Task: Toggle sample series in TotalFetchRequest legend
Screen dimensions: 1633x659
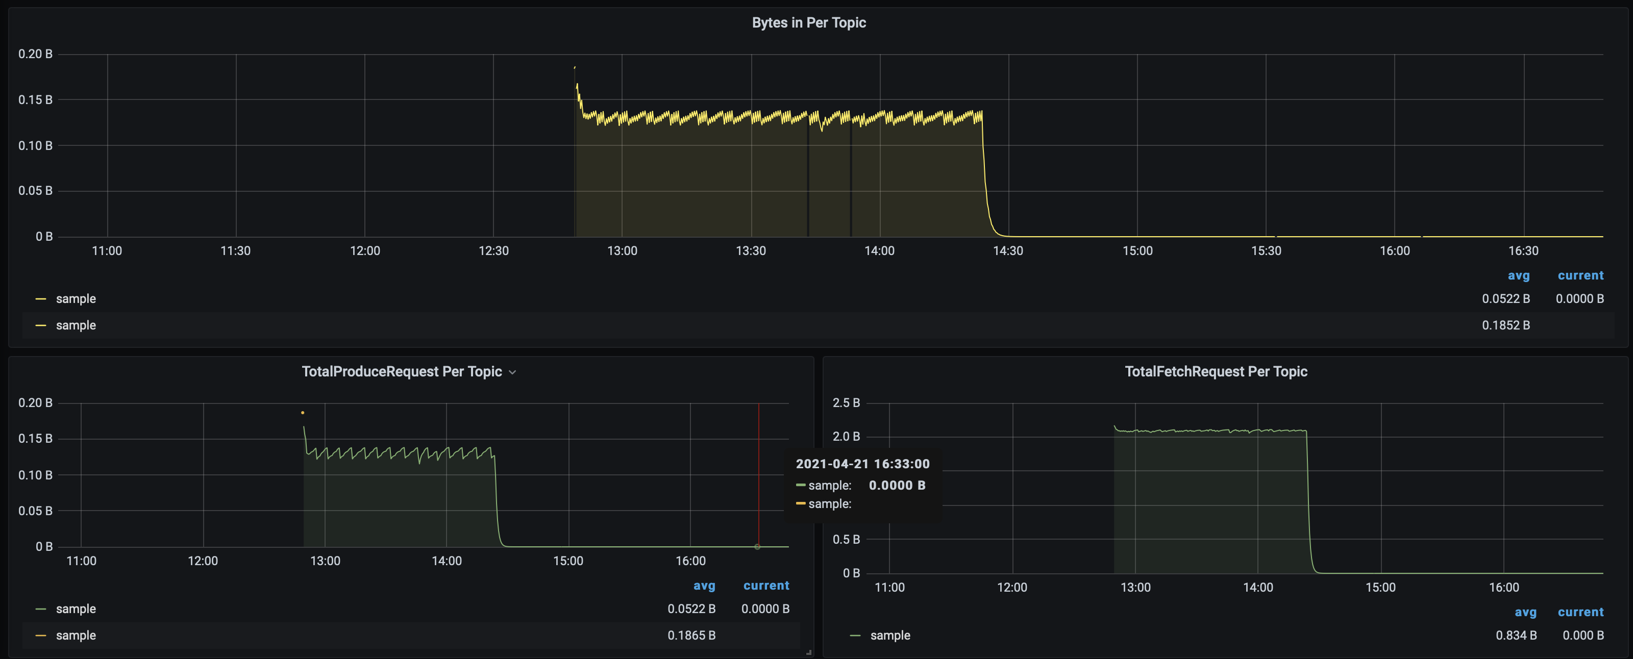Action: [889, 636]
